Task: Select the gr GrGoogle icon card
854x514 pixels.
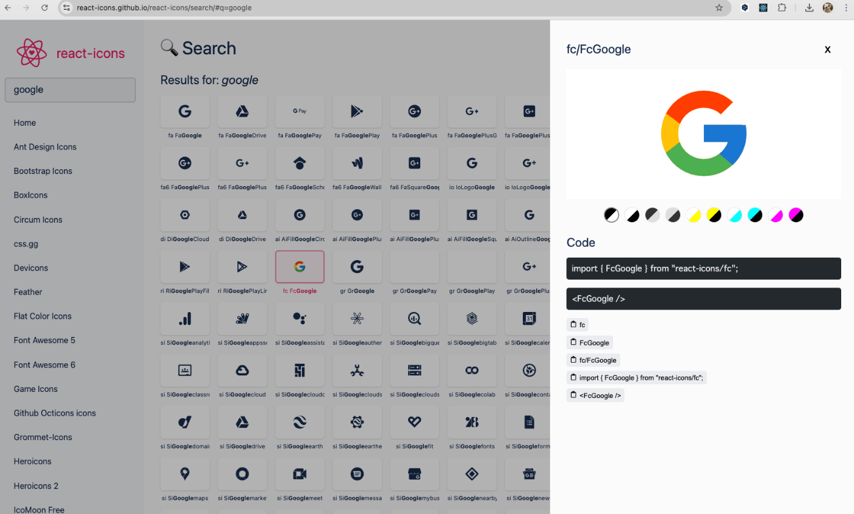Action: (357, 267)
